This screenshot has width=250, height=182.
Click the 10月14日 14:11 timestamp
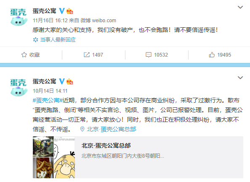pyautogui.click(x=50, y=91)
